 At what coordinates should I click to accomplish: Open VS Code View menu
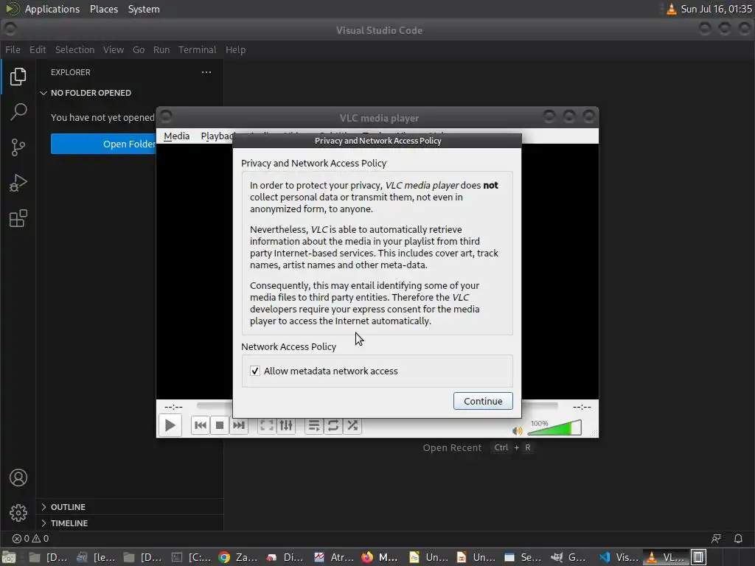[113, 49]
